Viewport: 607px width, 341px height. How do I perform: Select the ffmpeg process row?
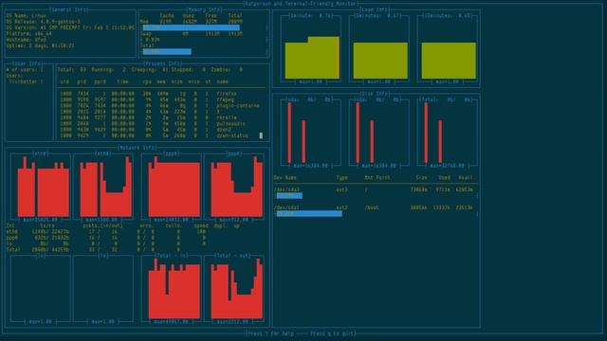pos(147,99)
